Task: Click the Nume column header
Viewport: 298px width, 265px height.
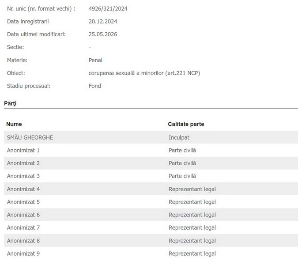Action: click(x=14, y=124)
